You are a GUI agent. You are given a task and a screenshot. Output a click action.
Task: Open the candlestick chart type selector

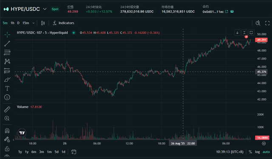click(43, 23)
